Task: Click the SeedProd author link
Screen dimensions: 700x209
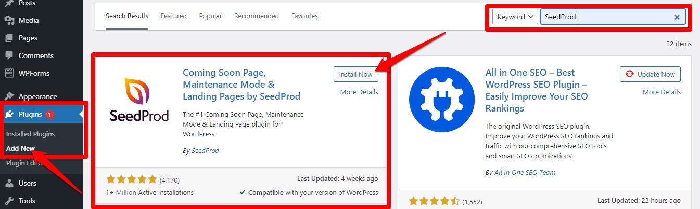Action: pos(205,150)
